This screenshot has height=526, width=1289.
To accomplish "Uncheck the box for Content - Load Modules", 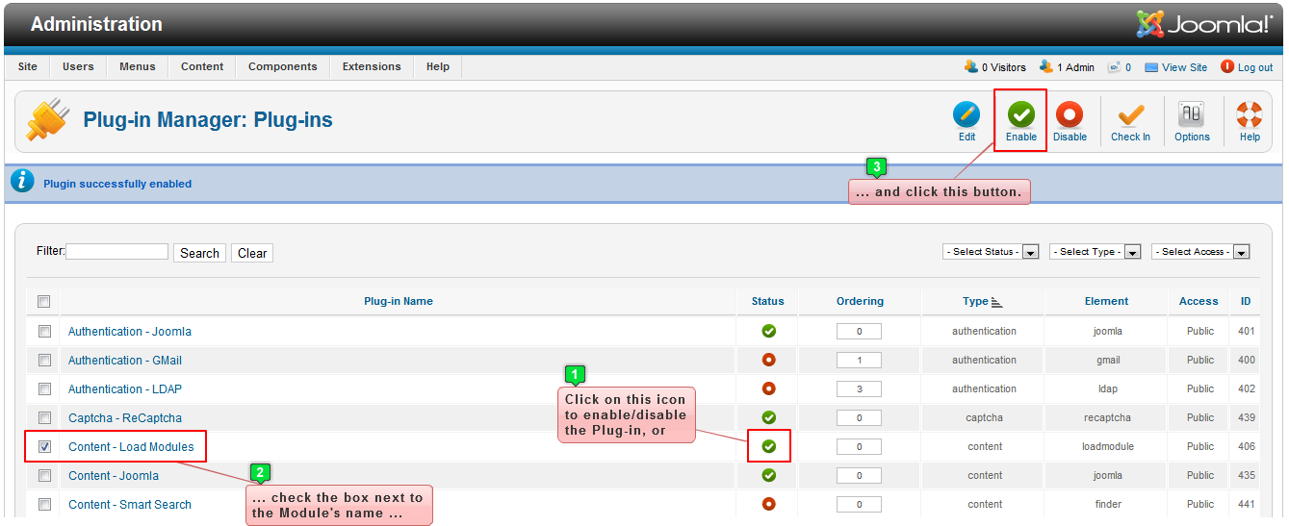I will point(44,446).
